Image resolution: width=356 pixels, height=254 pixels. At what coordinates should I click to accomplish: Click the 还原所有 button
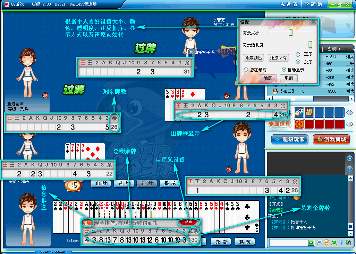tap(278, 58)
